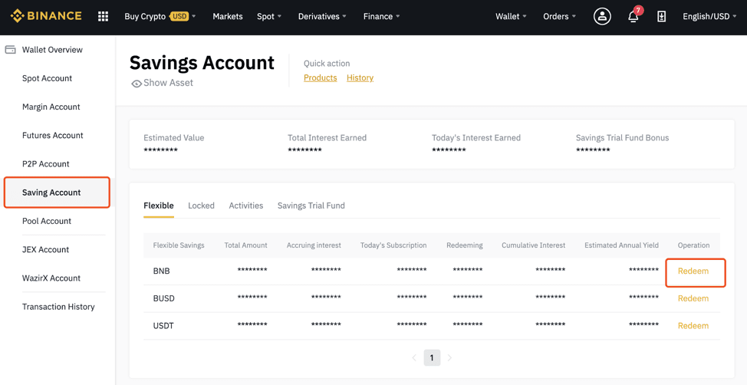Viewport: 747px width, 385px height.
Task: Click the Cumulative Interest column header
Action: pos(534,245)
